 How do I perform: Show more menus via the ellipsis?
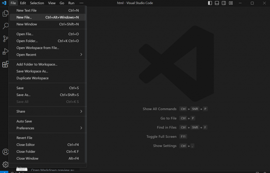click(x=81, y=3)
